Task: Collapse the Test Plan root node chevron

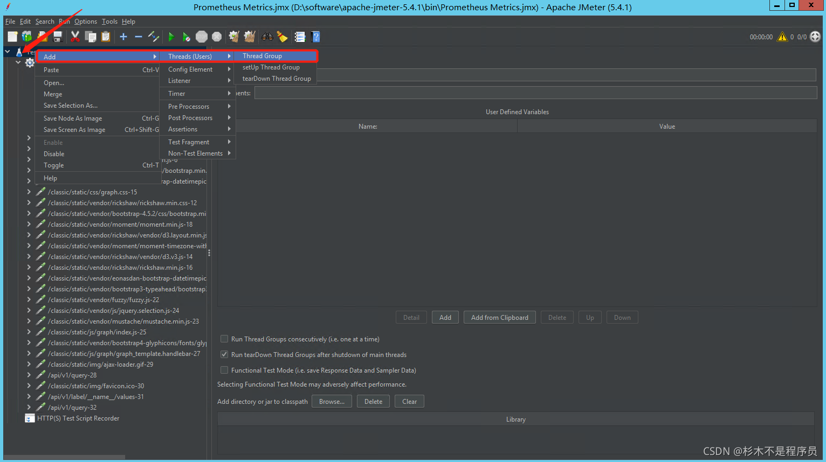Action: click(x=8, y=52)
